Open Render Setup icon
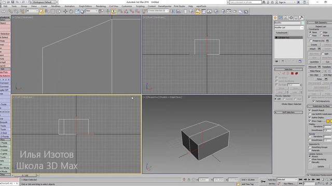 coord(224,11)
